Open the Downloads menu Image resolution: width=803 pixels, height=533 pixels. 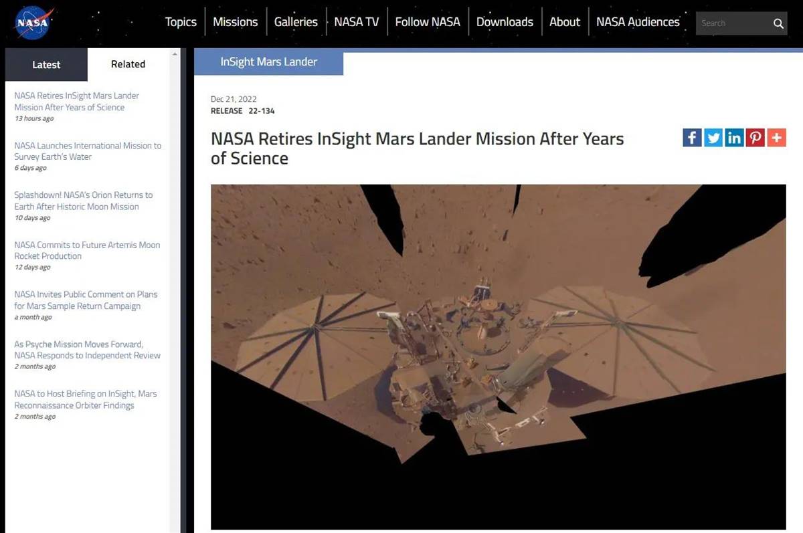point(505,22)
